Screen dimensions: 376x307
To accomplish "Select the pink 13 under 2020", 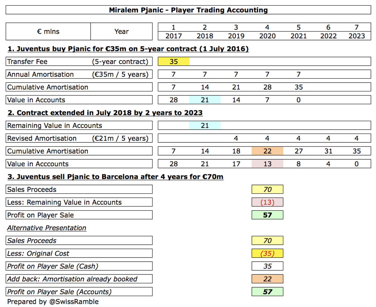I will (267, 164).
